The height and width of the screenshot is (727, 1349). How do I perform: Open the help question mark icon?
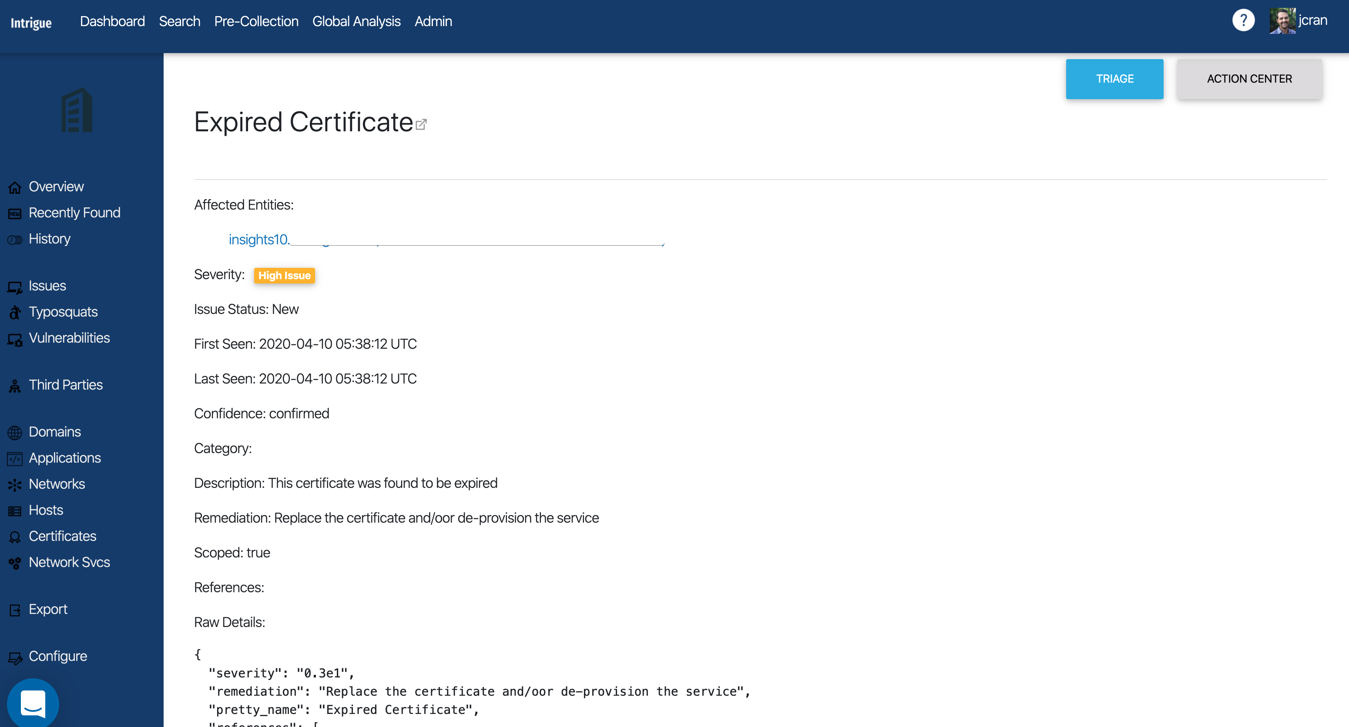pyautogui.click(x=1243, y=21)
